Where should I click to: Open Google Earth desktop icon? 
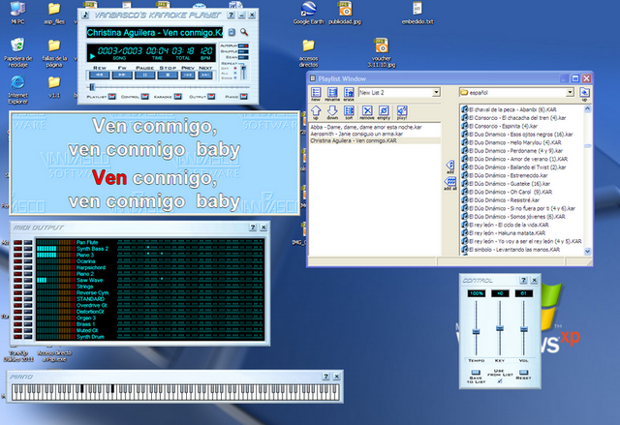pos(308,14)
